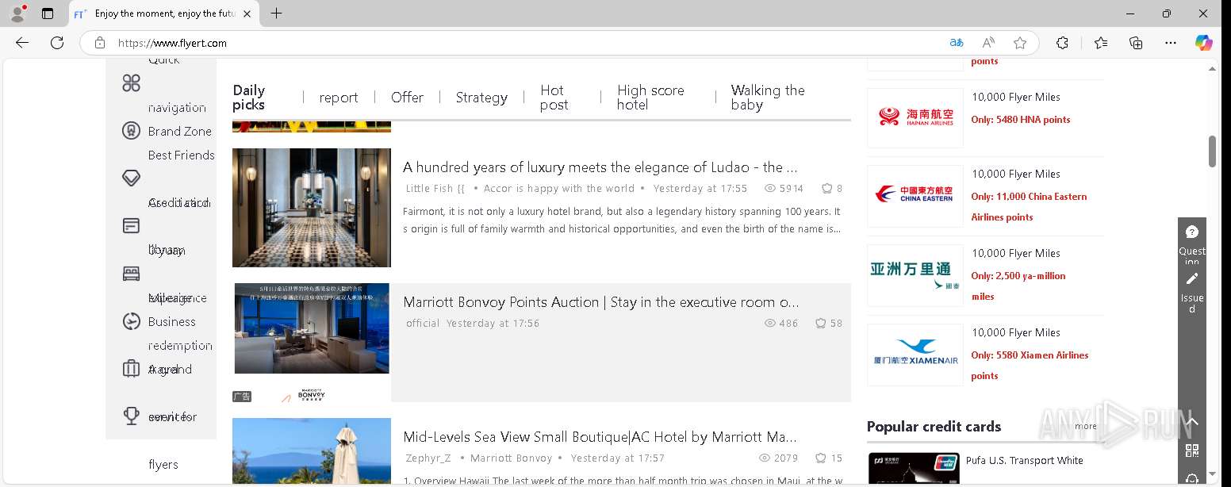Open 'Only: 5480 HNA points' offer
1231x487 pixels.
(x=1021, y=120)
